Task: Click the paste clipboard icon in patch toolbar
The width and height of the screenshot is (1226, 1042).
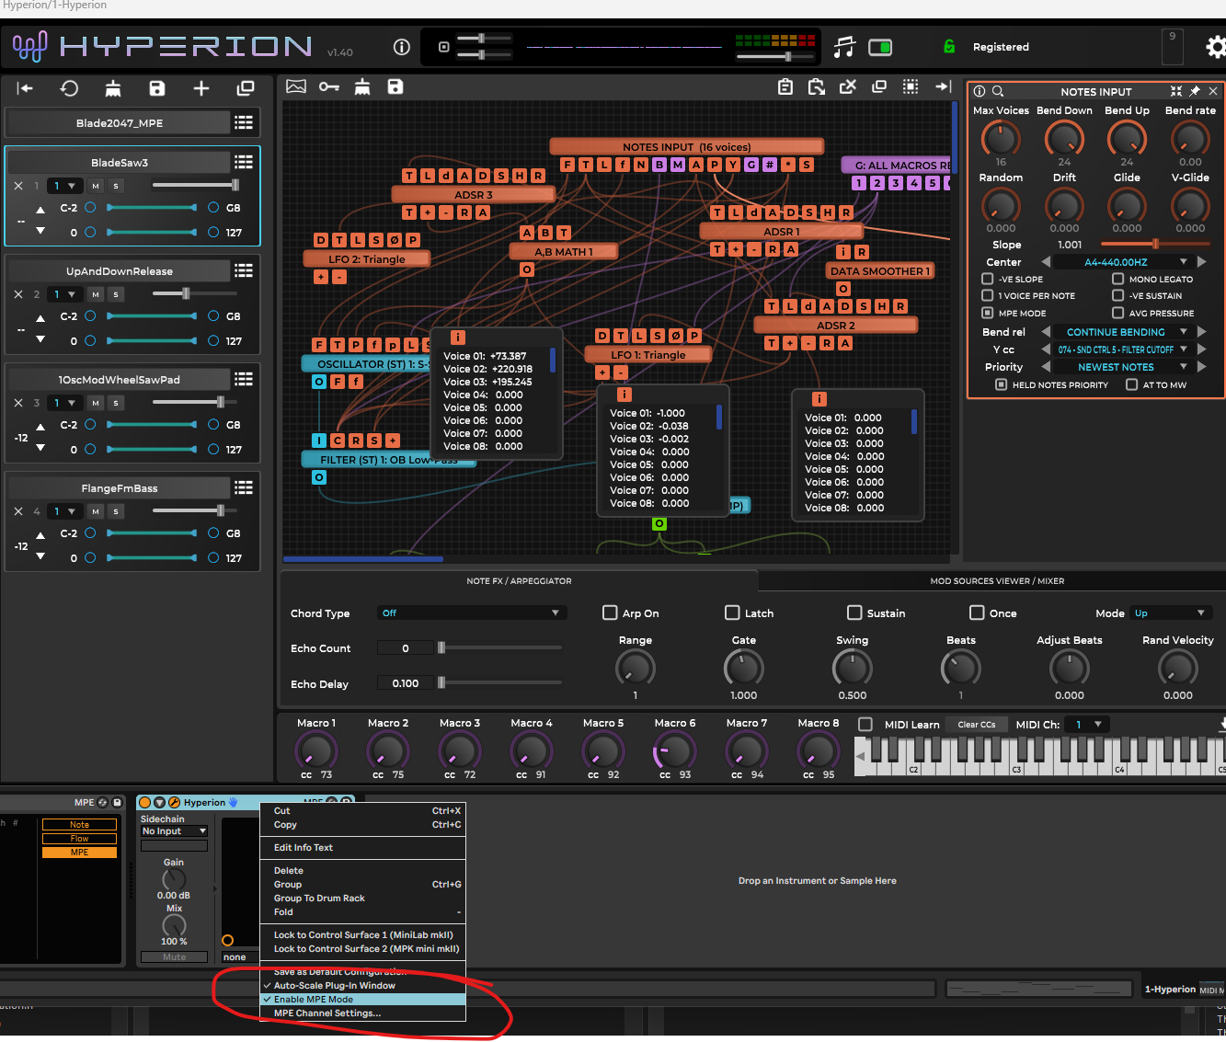Action: coord(817,86)
